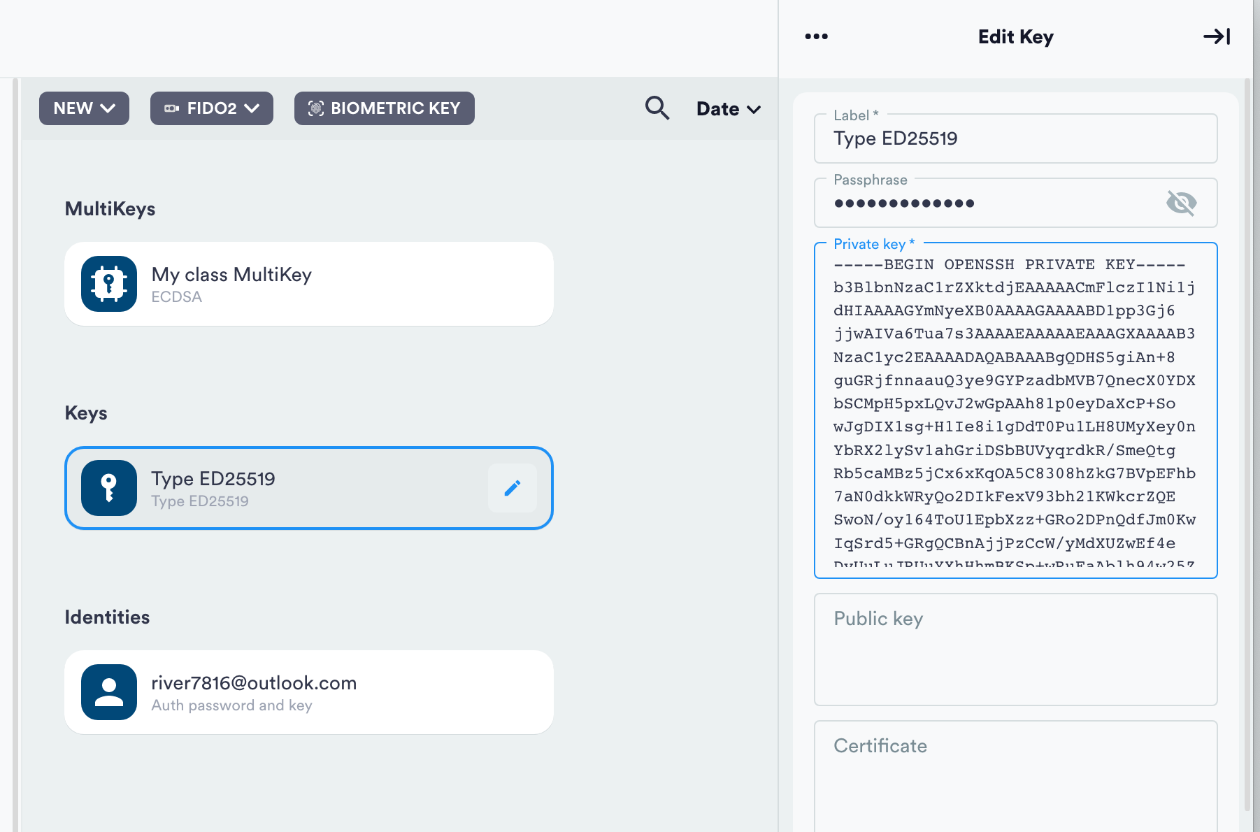Expand the NEW dropdown button
This screenshot has width=1260, height=832.
point(84,108)
